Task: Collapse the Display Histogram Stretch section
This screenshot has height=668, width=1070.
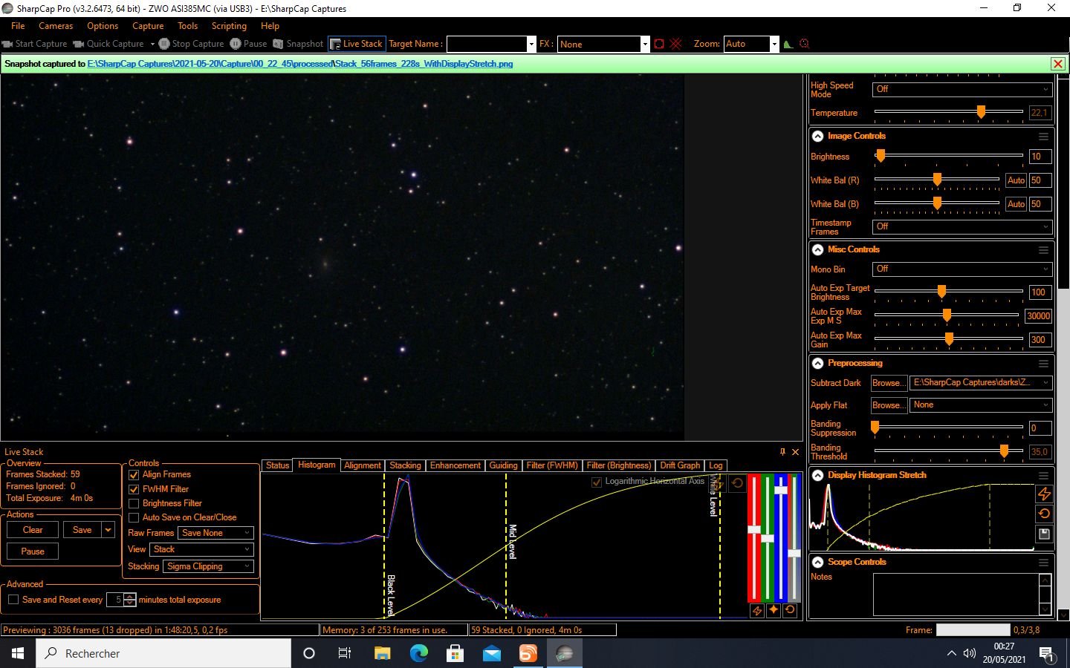Action: pos(817,476)
